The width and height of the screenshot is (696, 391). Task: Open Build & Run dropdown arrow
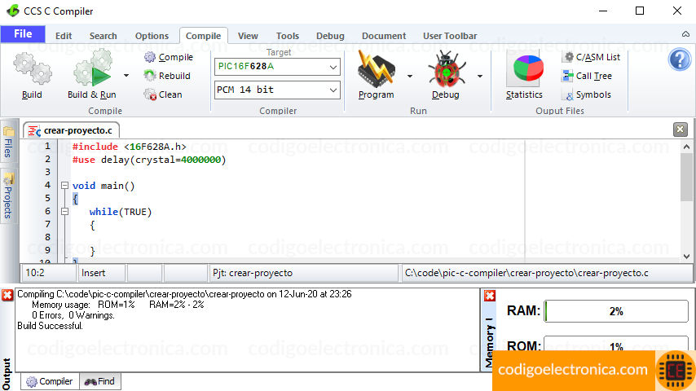coord(126,76)
